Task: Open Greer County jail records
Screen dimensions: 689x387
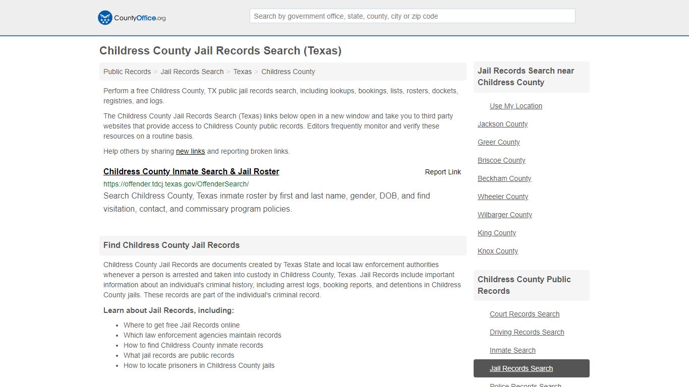Action: (x=498, y=142)
